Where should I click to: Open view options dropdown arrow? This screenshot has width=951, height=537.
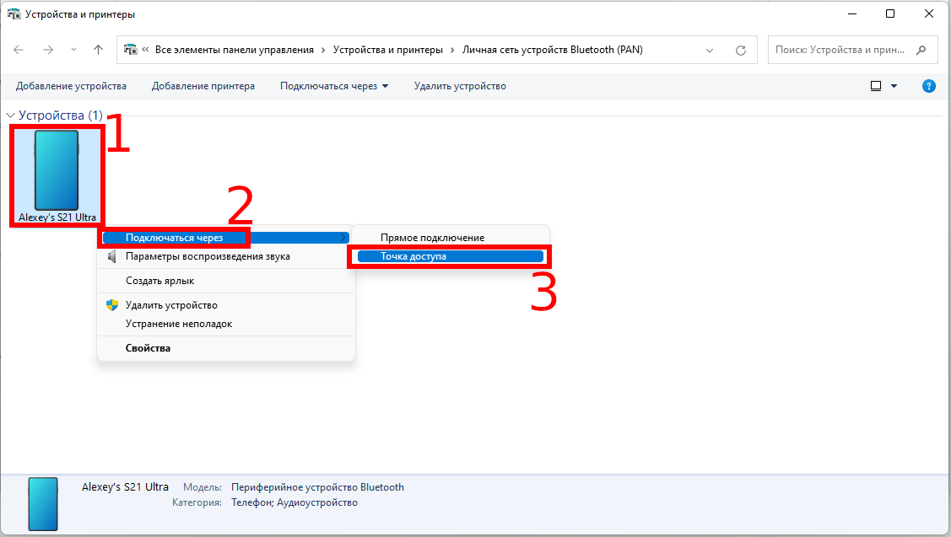pos(894,86)
